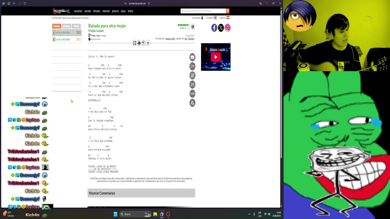
Task: Open File Explorer from the taskbar
Action: [155, 214]
